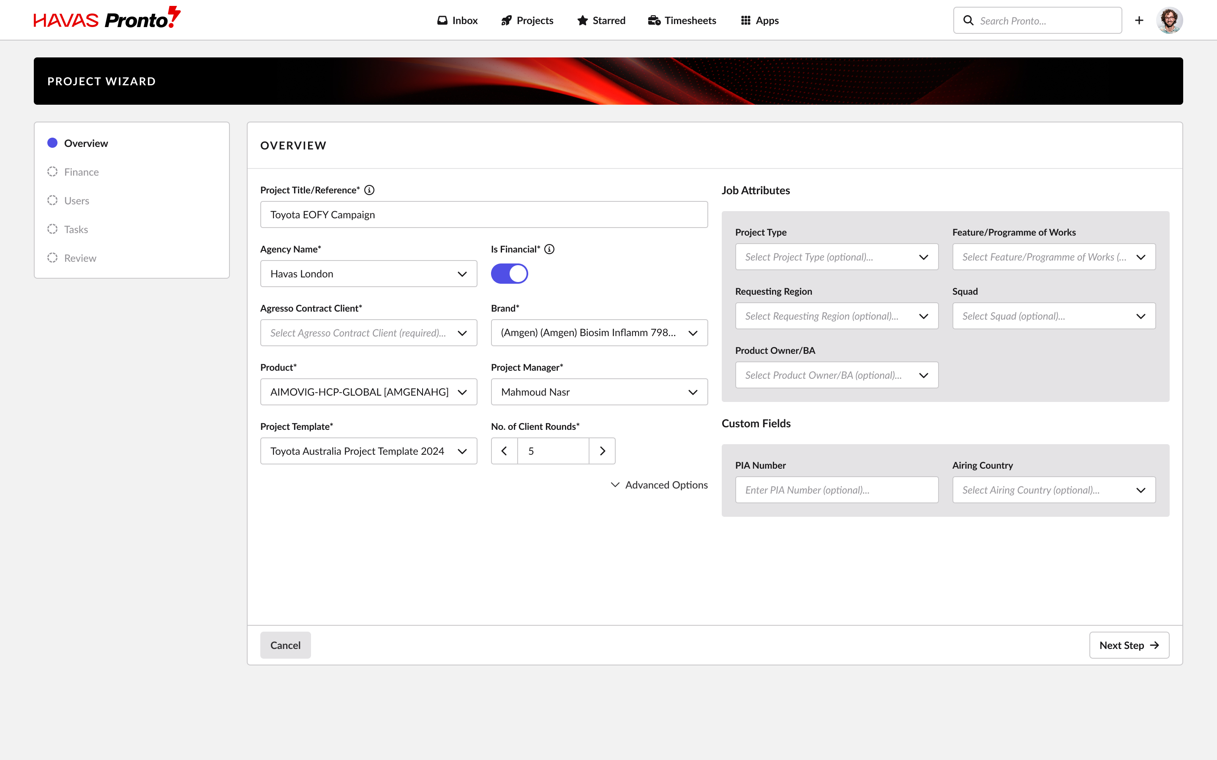
Task: Open the Project Template dropdown
Action: (x=368, y=451)
